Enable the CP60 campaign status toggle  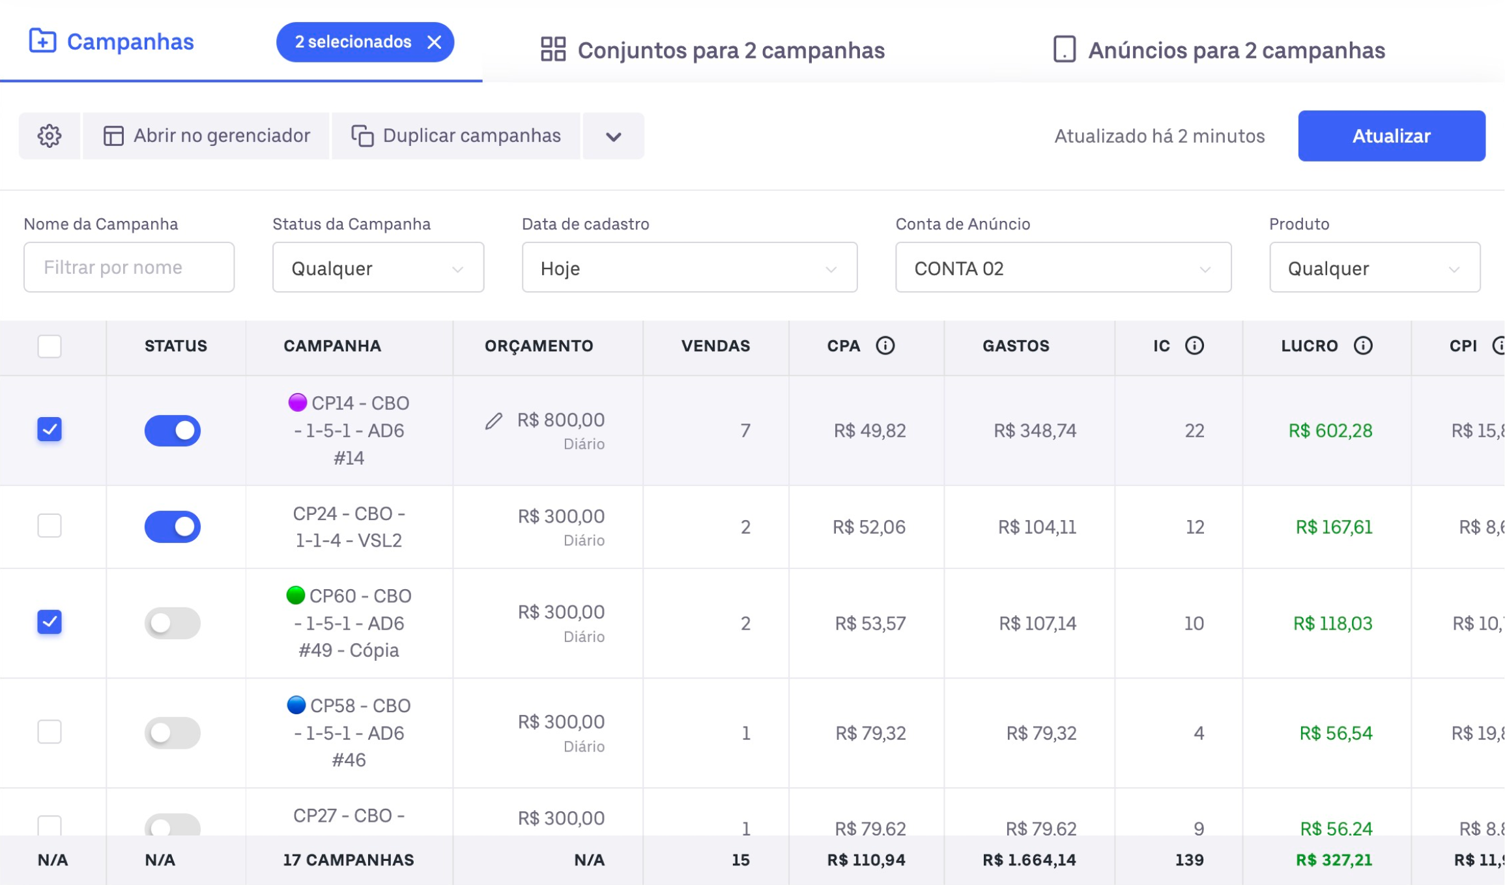pyautogui.click(x=173, y=623)
